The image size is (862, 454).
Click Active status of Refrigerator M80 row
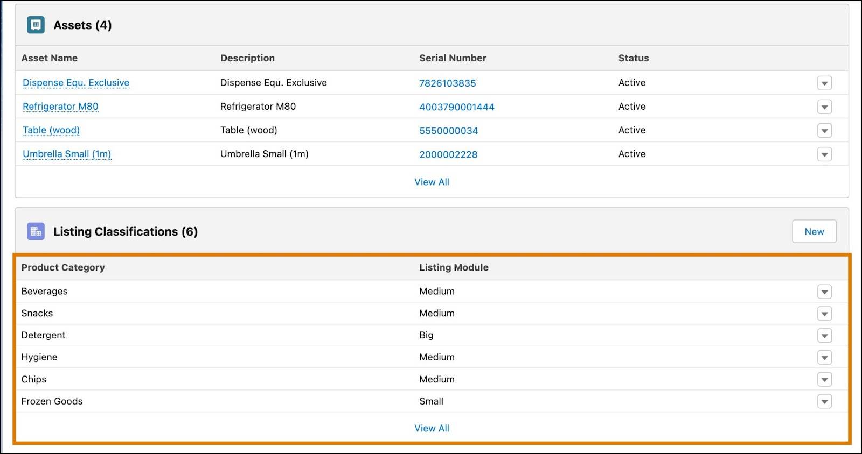pyautogui.click(x=632, y=107)
